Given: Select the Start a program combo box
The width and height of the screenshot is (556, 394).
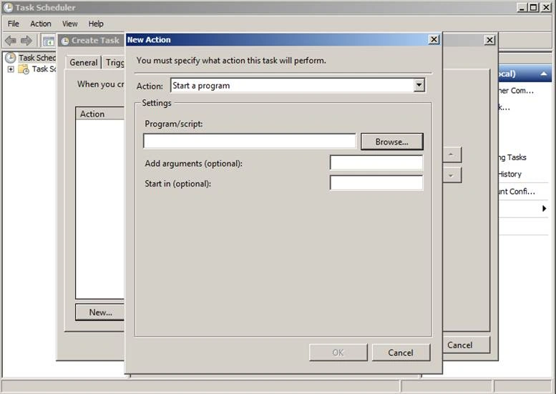Looking at the screenshot, I should [298, 85].
